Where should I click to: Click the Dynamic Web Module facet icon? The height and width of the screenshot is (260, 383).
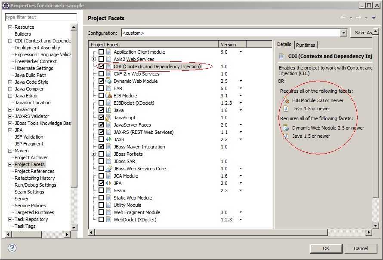(x=109, y=81)
